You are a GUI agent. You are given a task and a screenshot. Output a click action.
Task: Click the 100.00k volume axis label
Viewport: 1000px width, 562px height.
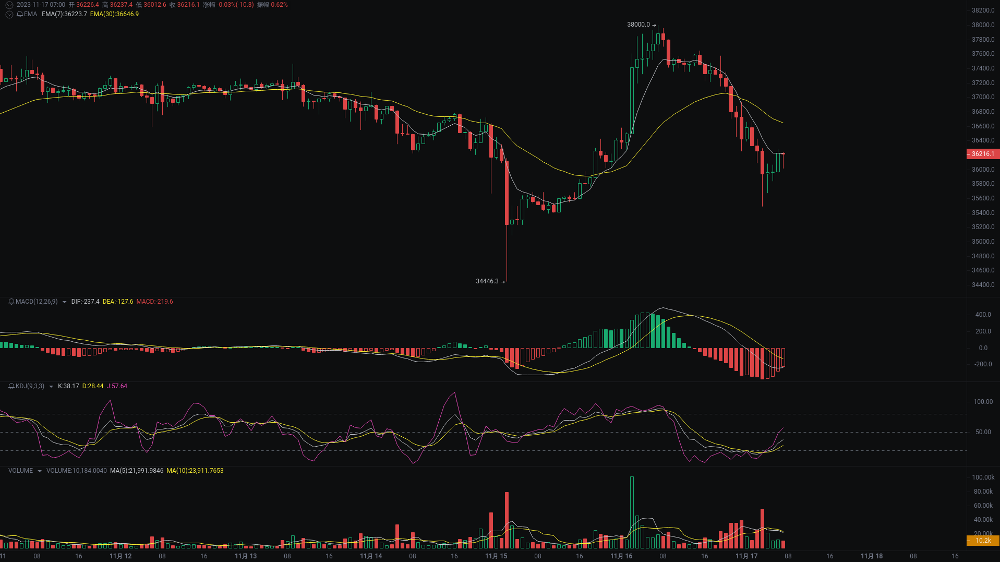(x=983, y=477)
